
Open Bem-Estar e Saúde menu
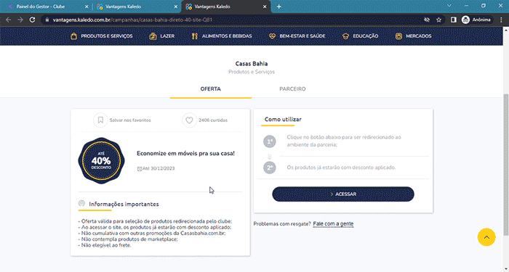point(297,36)
